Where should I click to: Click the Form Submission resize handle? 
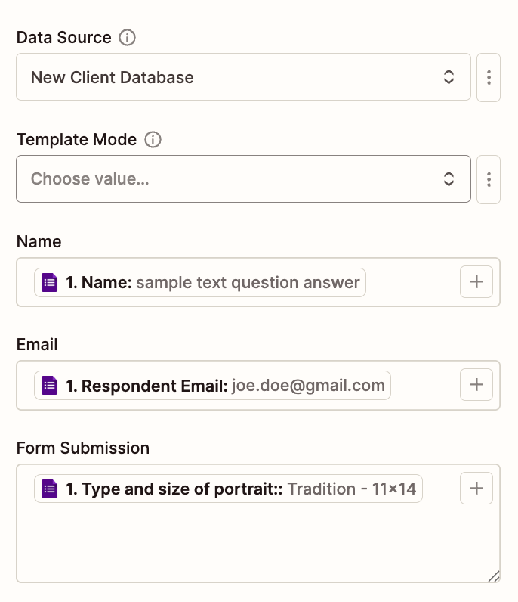click(494, 576)
